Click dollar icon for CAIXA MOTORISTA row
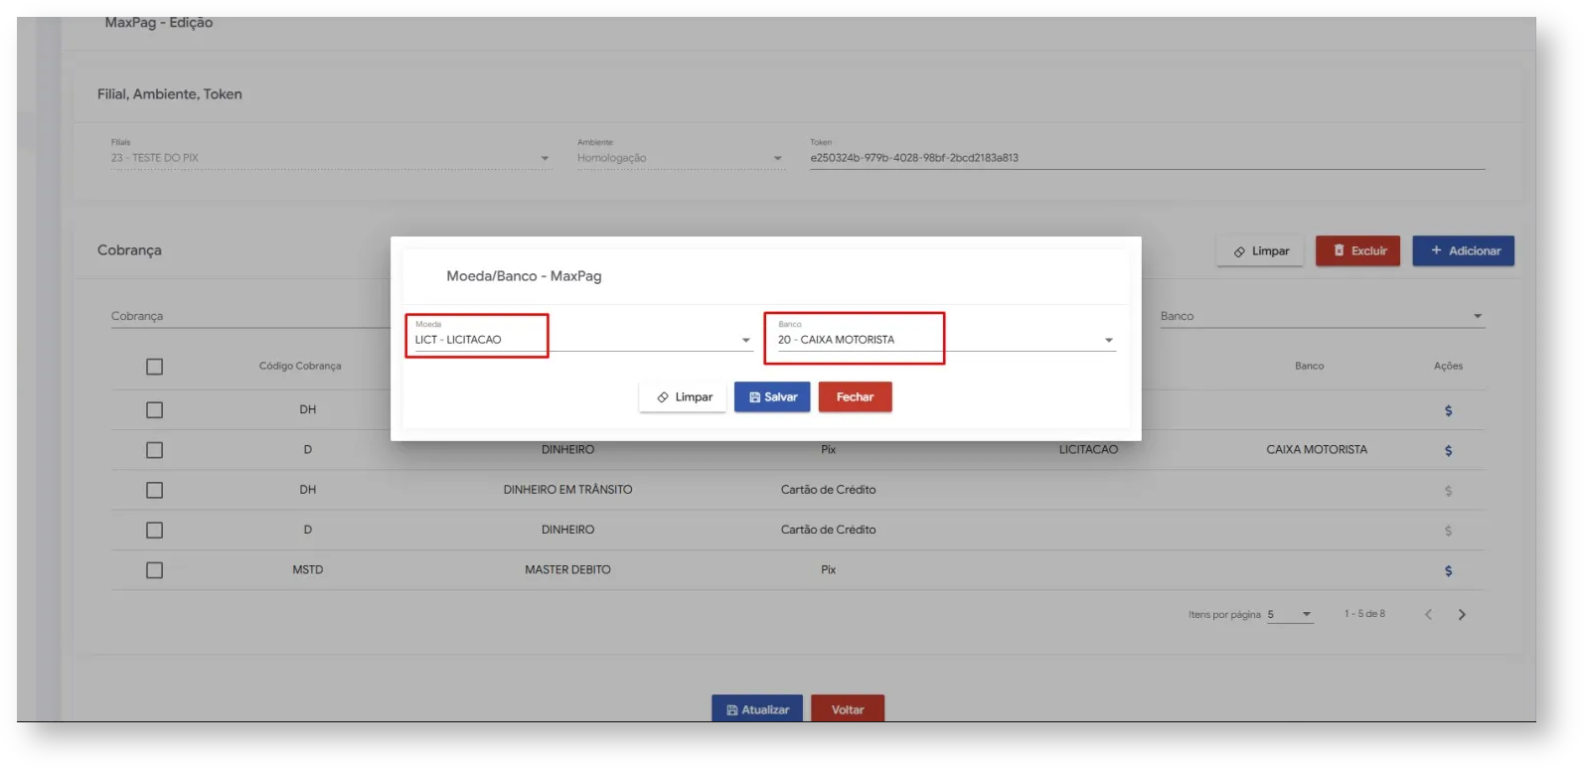This screenshot has width=1584, height=770. [1448, 450]
